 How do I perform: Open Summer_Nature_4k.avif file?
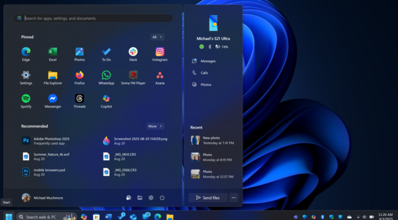point(46,157)
